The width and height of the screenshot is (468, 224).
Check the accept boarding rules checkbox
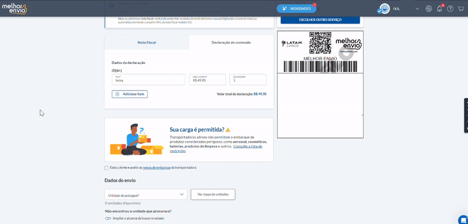(106, 168)
